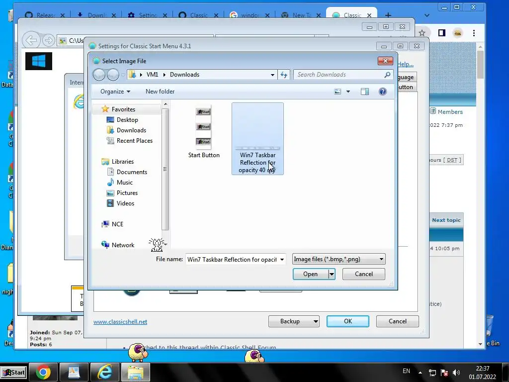Open Pictures library

[127, 192]
